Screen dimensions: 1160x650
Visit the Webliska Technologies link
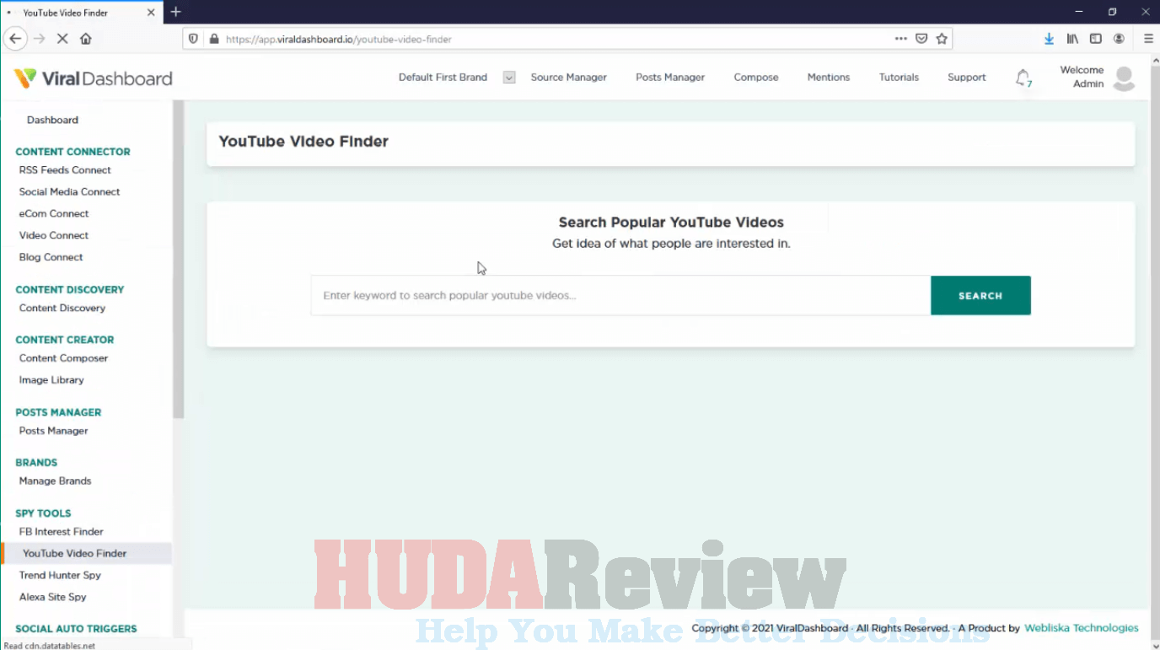click(1082, 627)
